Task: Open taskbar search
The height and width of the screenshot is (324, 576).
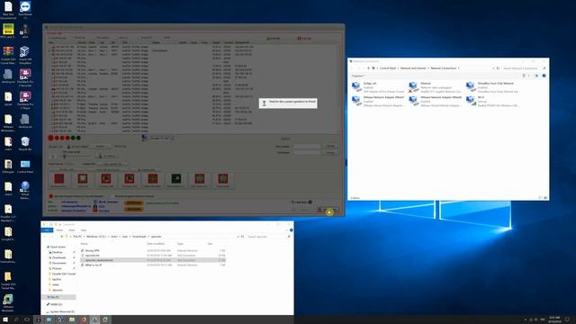Action: tap(16, 319)
